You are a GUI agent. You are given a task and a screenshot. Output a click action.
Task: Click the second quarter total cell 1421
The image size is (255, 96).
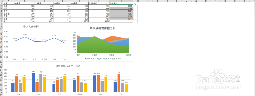pos(44,21)
